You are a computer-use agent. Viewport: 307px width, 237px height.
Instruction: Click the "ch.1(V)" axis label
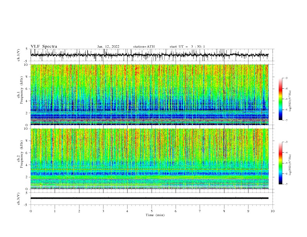[x=19, y=55]
